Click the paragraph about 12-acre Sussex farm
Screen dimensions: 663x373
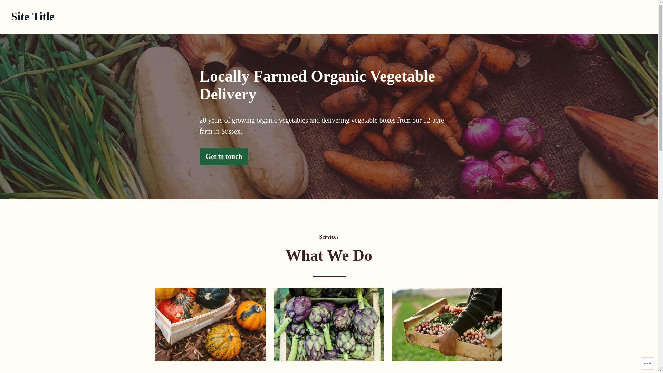[x=321, y=126]
